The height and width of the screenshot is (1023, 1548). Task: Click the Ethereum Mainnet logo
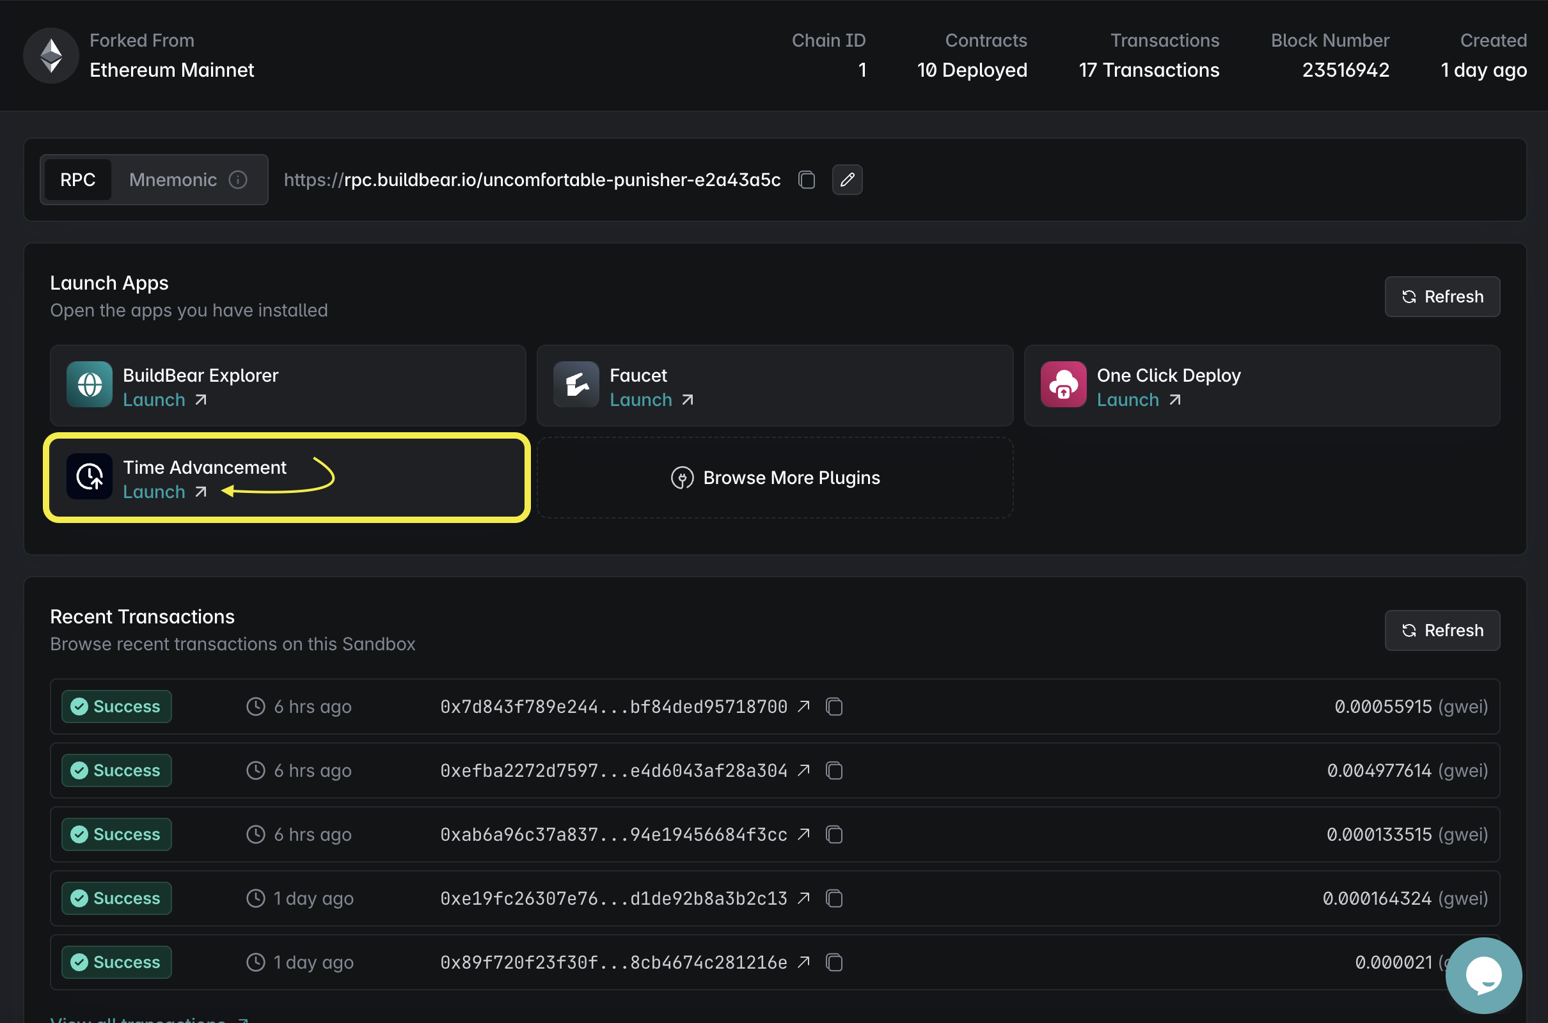coord(51,56)
